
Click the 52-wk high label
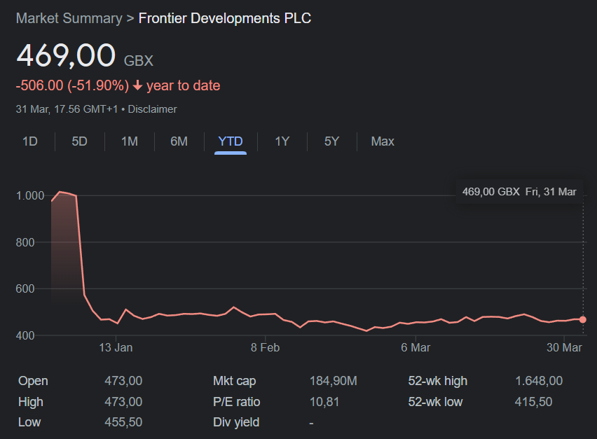click(438, 381)
